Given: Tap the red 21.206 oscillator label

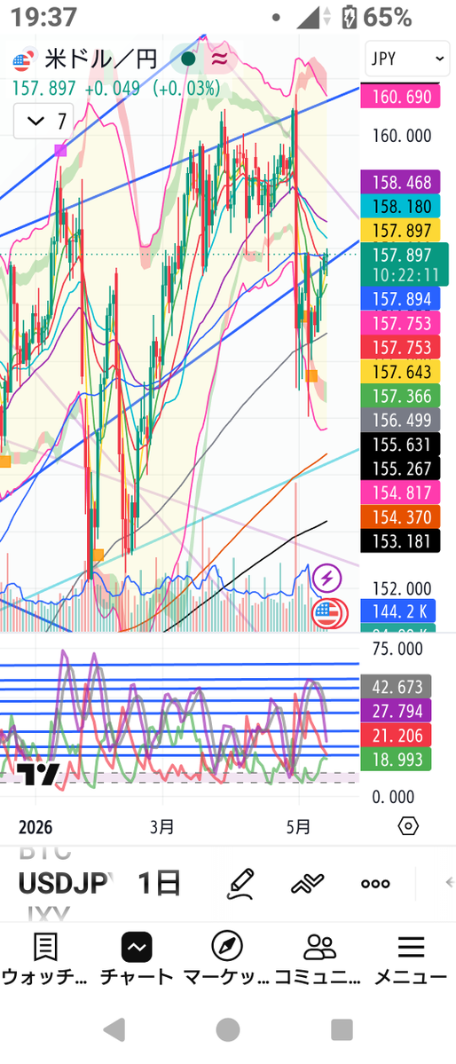Looking at the screenshot, I should click(396, 735).
